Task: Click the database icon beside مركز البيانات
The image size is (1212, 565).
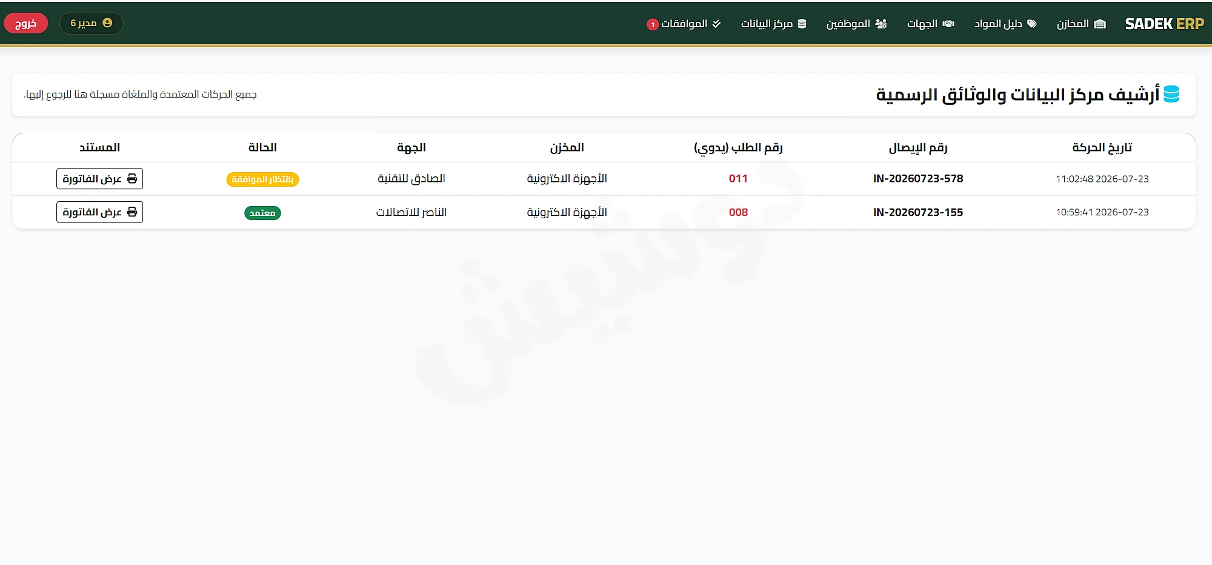Action: tap(802, 24)
